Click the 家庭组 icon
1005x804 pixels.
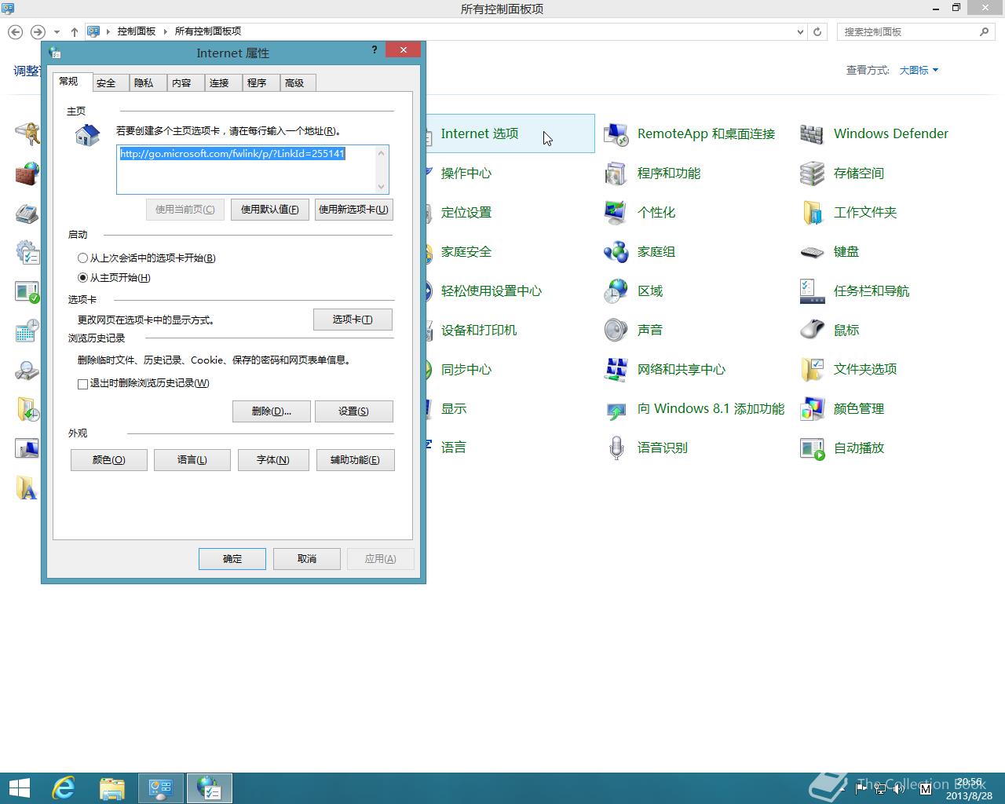(616, 252)
